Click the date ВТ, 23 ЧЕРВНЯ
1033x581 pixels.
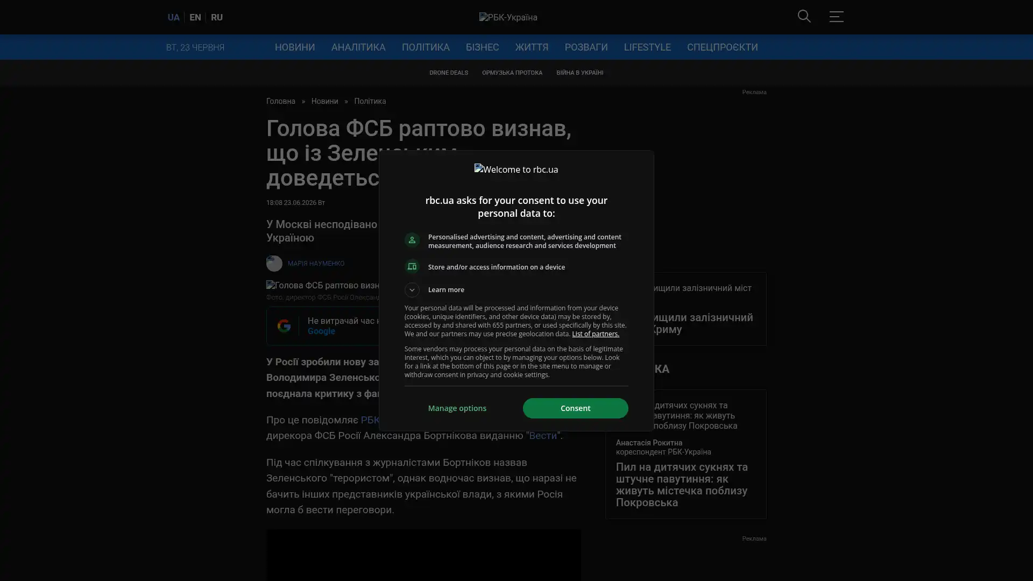tap(195, 47)
